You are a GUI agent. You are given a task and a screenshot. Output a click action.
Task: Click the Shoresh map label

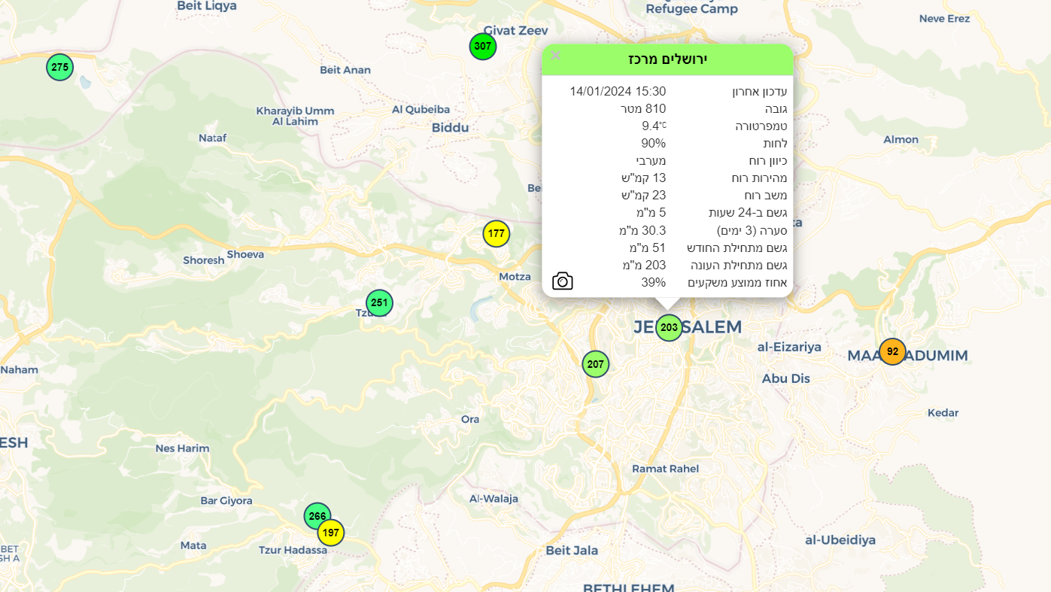pyautogui.click(x=204, y=260)
